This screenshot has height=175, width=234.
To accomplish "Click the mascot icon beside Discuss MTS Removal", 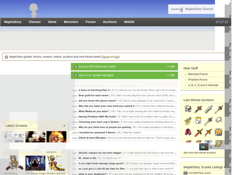I will (76, 67).
